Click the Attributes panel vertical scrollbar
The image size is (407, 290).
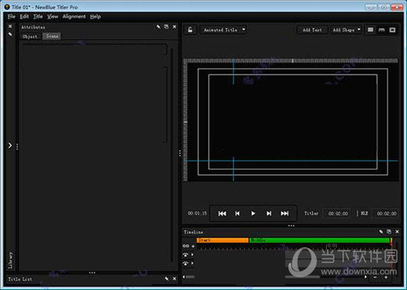point(172,155)
